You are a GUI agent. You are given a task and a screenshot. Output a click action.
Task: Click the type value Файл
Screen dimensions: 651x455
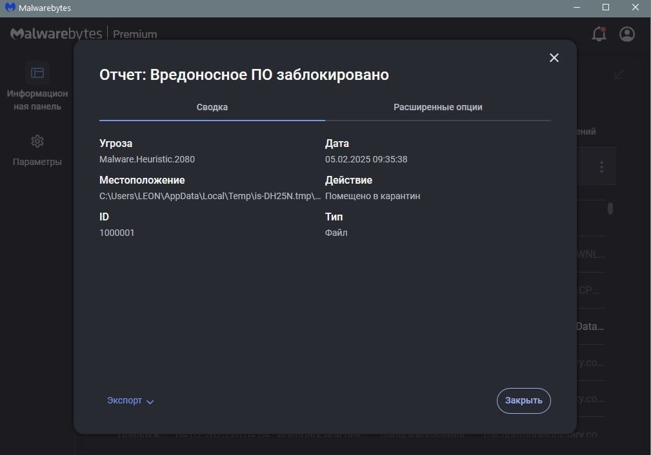[x=336, y=233]
